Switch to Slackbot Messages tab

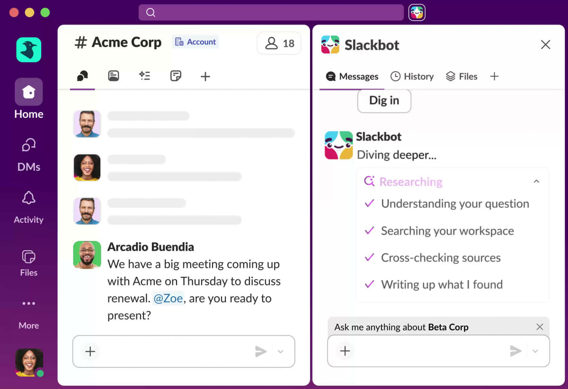353,76
